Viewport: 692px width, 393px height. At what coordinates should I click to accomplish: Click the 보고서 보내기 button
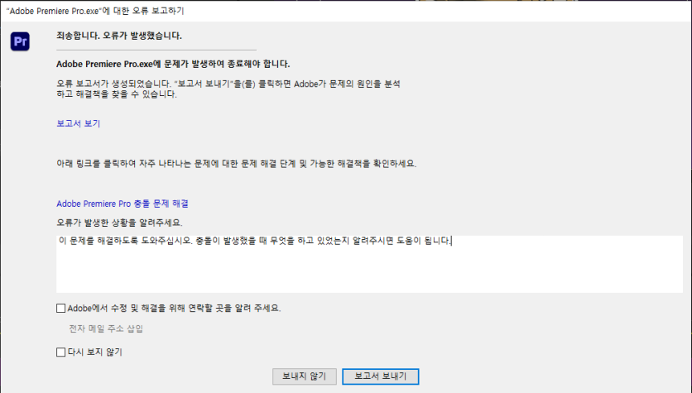381,376
